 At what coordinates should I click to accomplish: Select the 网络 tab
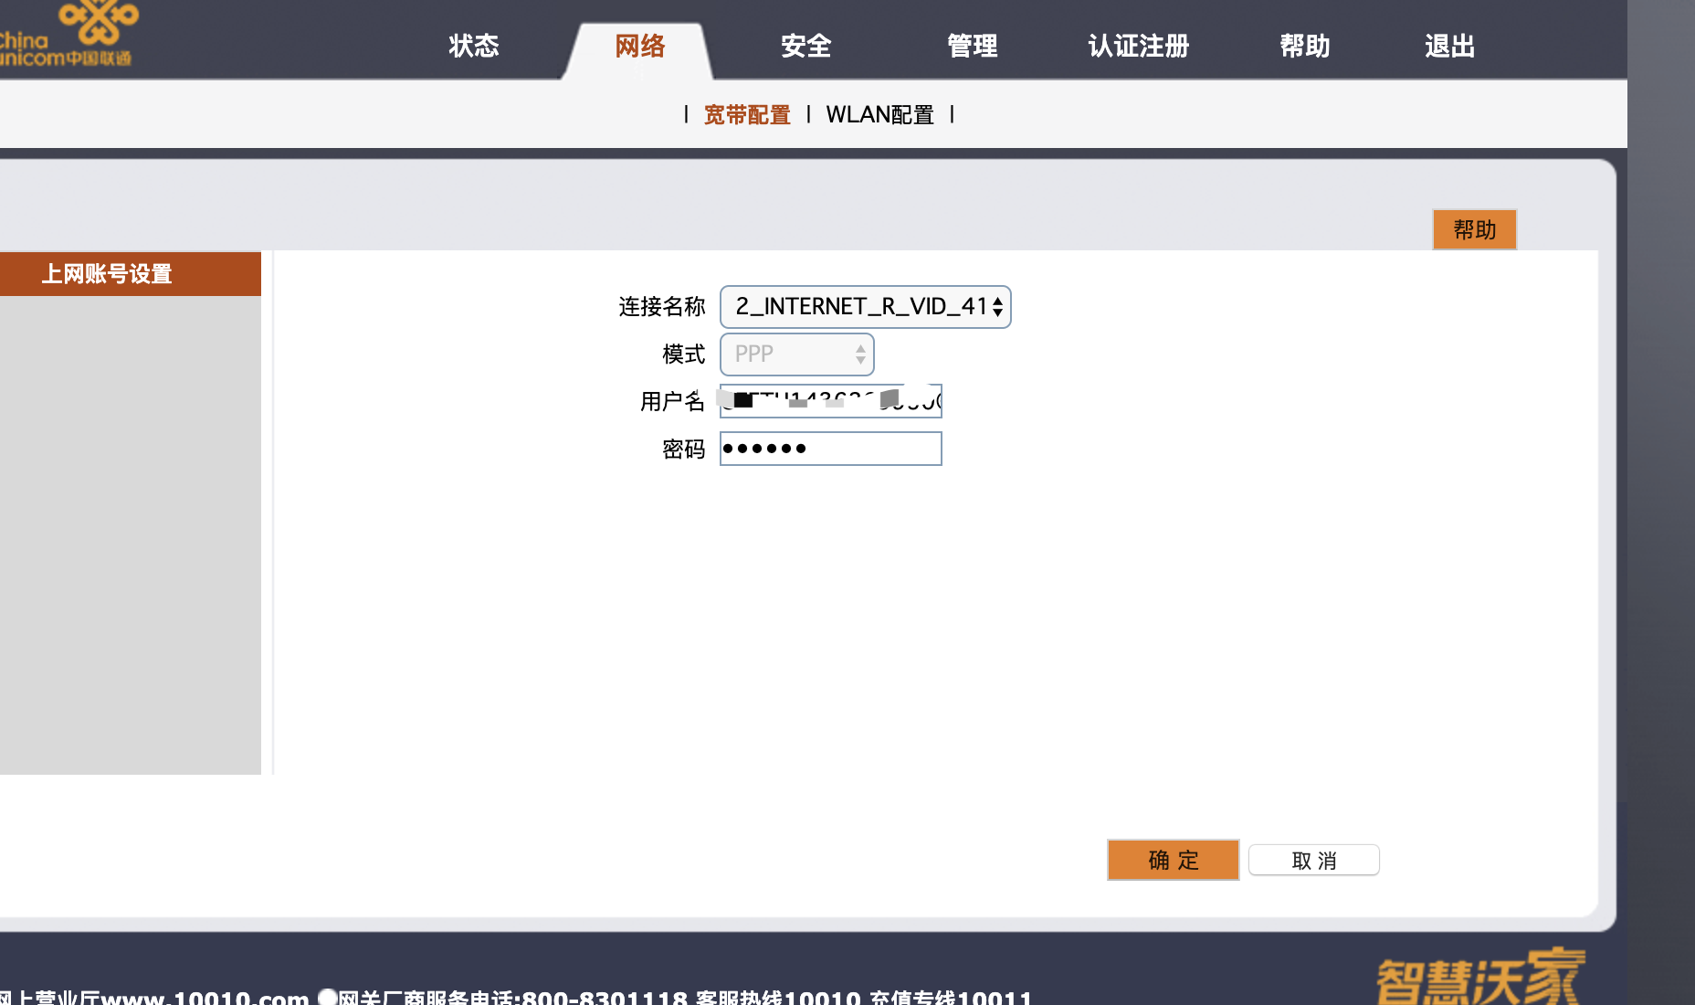coord(639,46)
